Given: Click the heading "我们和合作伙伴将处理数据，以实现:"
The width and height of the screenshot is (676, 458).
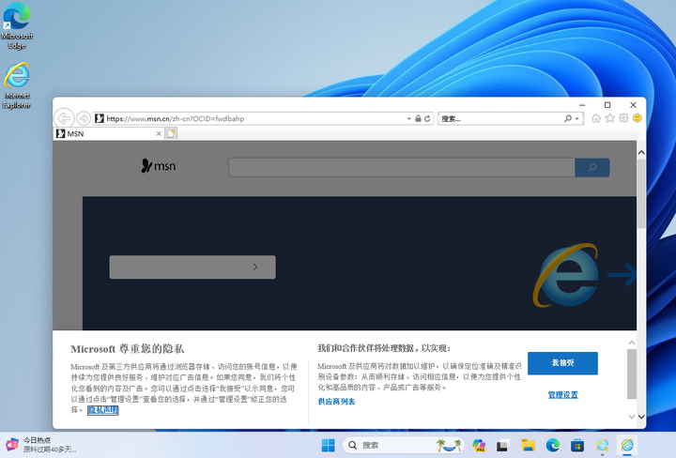Looking at the screenshot, I should coord(384,348).
